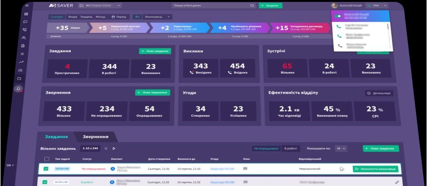427x186 pixels.
Task: Toggle the select-all checkbox in table header
Action: coord(46,159)
